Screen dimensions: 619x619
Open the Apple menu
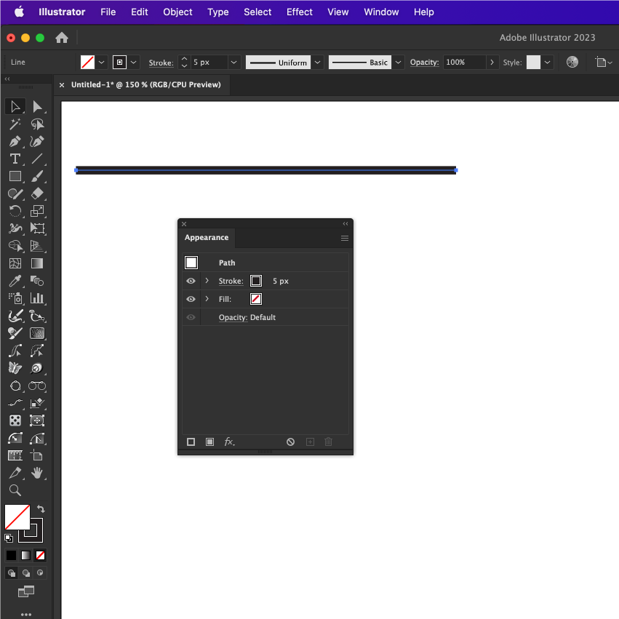[x=19, y=12]
